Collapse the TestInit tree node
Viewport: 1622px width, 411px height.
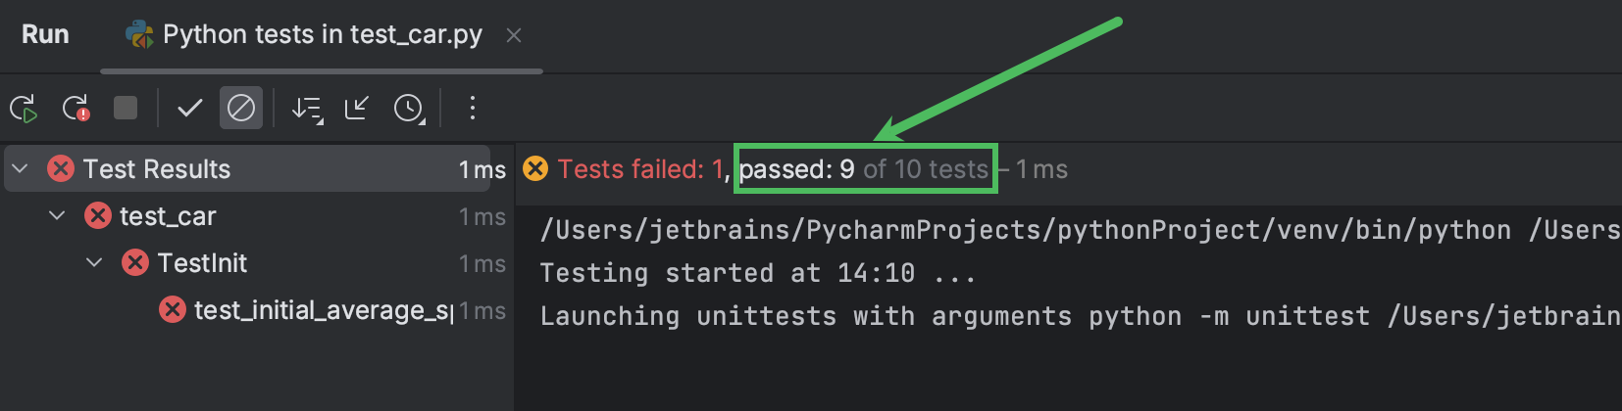94,263
